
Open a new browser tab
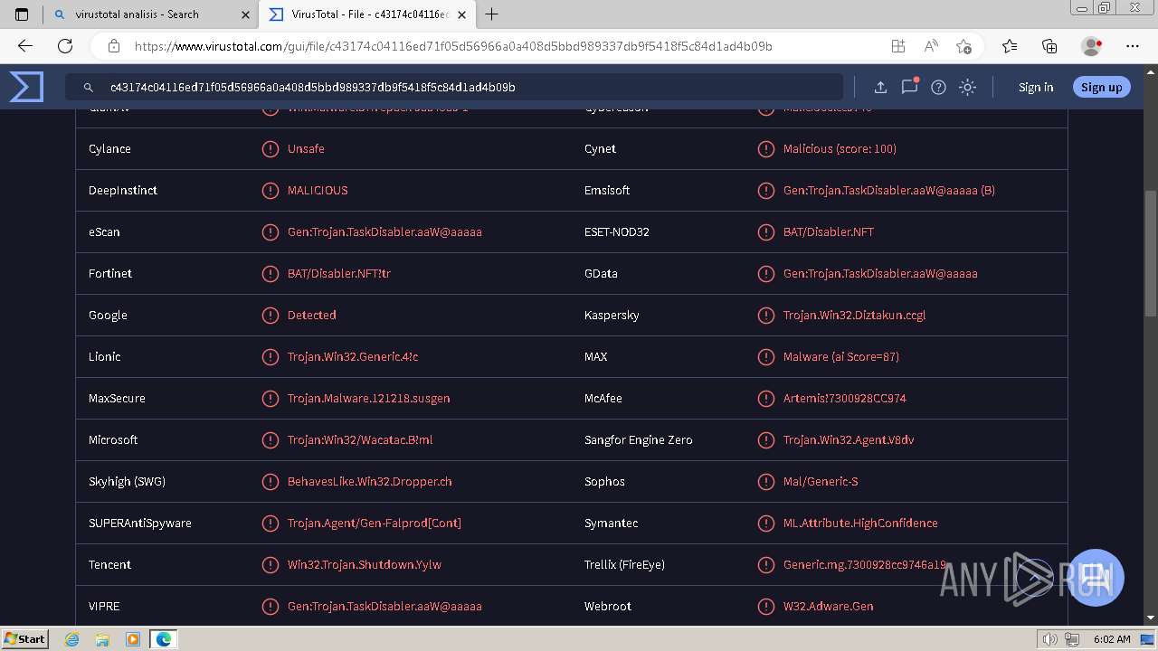click(491, 14)
